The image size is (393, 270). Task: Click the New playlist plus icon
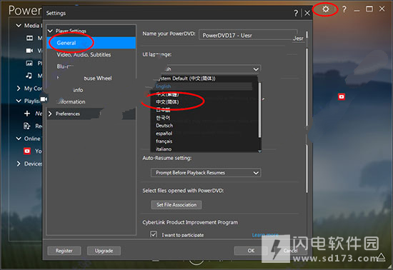pos(27,114)
